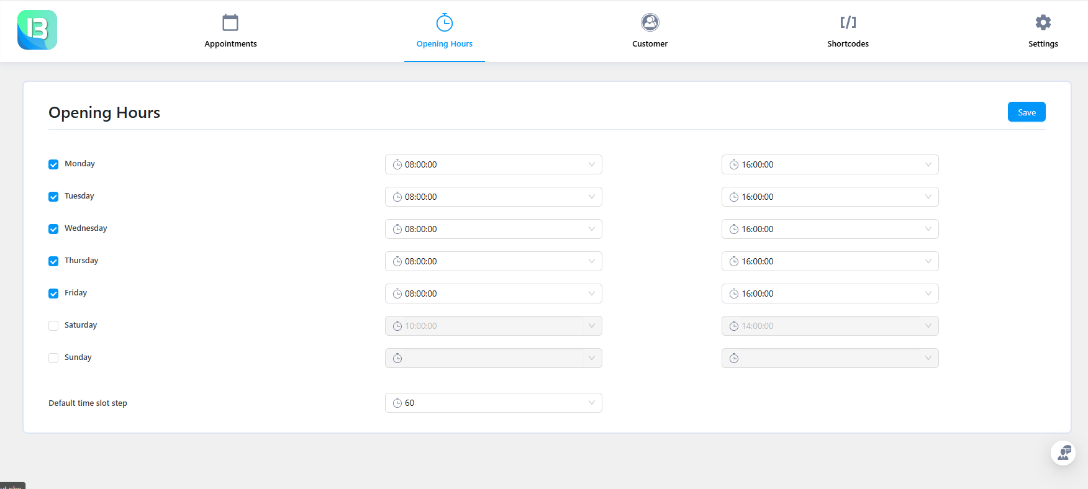Viewport: 1088px width, 489px height.
Task: Uncheck the Thursday checkbox
Action: click(x=53, y=261)
